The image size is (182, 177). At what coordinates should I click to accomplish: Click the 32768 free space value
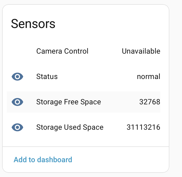tap(150, 102)
